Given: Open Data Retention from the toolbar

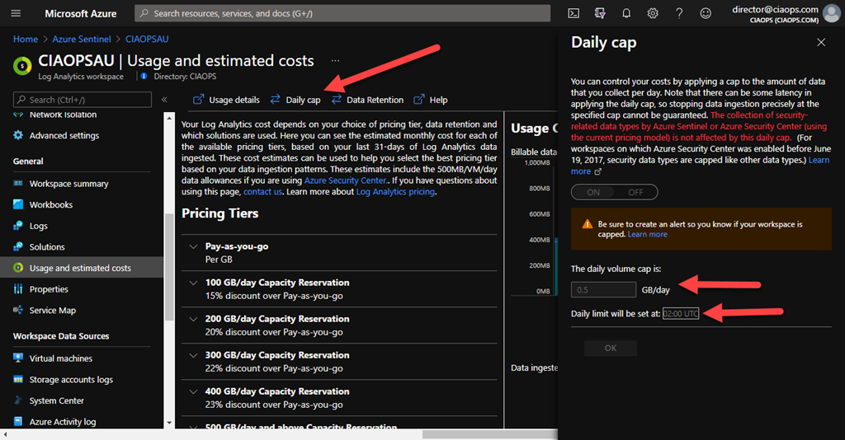Looking at the screenshot, I should 367,100.
